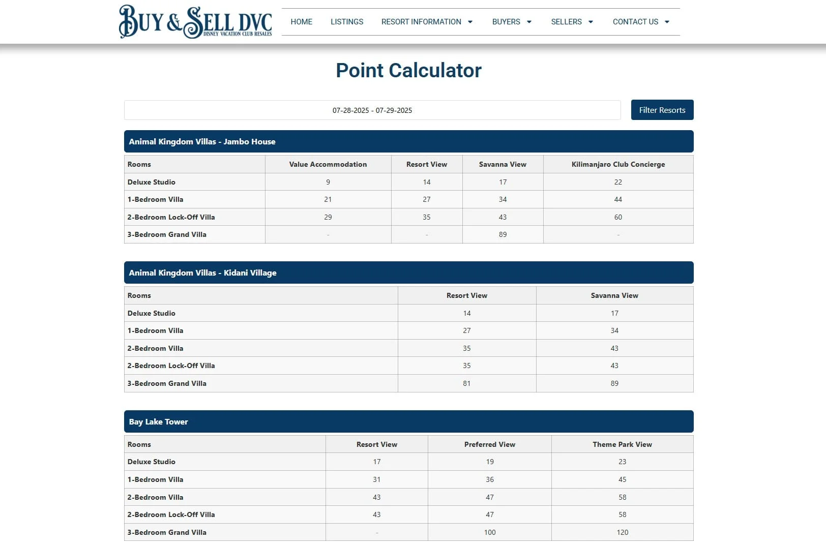Click Kidani Village Grand Villa value 81

point(467,383)
